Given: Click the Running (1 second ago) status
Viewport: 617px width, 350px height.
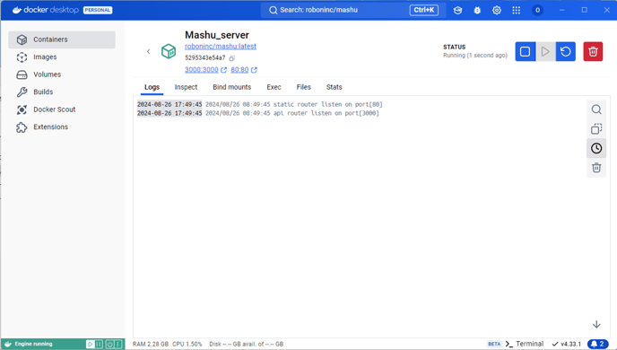Looking at the screenshot, I should pyautogui.click(x=475, y=56).
